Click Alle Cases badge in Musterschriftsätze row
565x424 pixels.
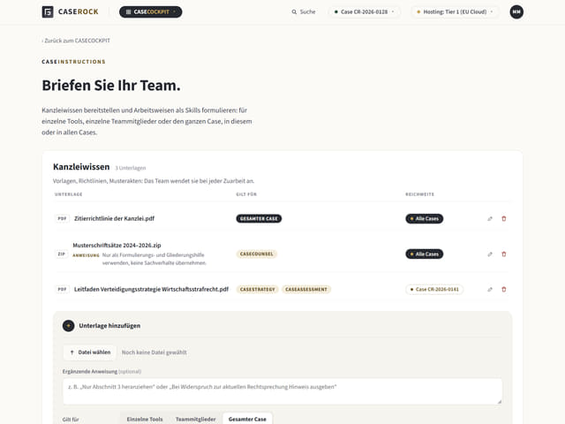(424, 254)
